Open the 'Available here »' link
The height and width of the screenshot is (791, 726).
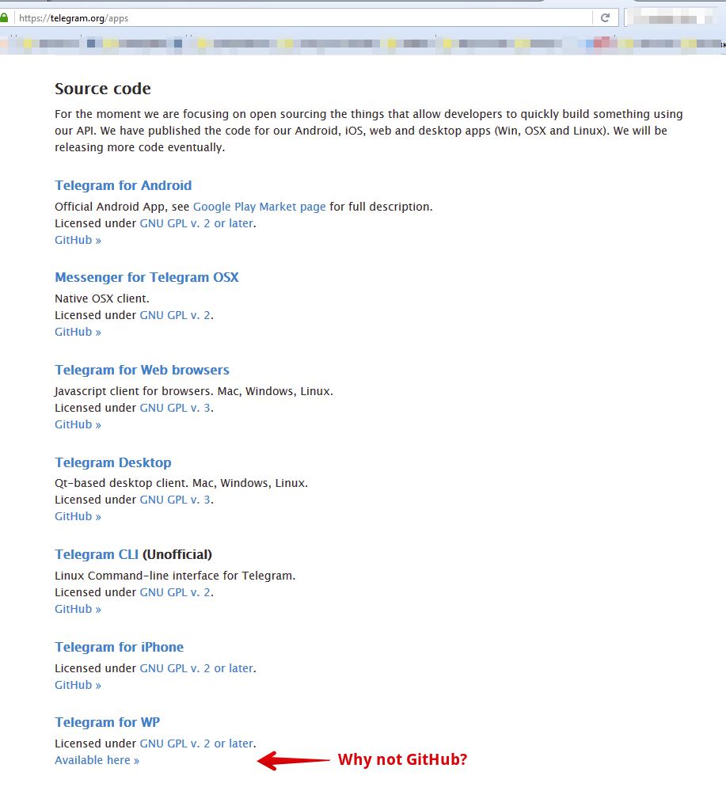(x=97, y=760)
